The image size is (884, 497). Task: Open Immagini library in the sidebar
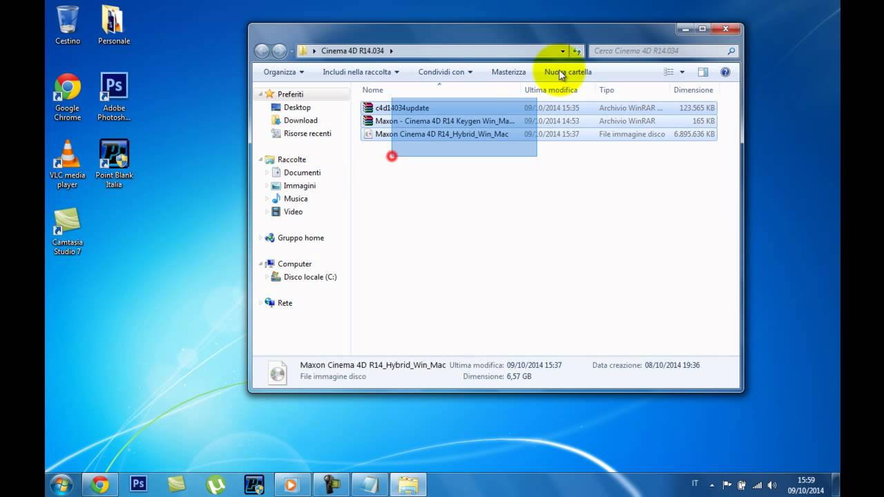tap(299, 186)
